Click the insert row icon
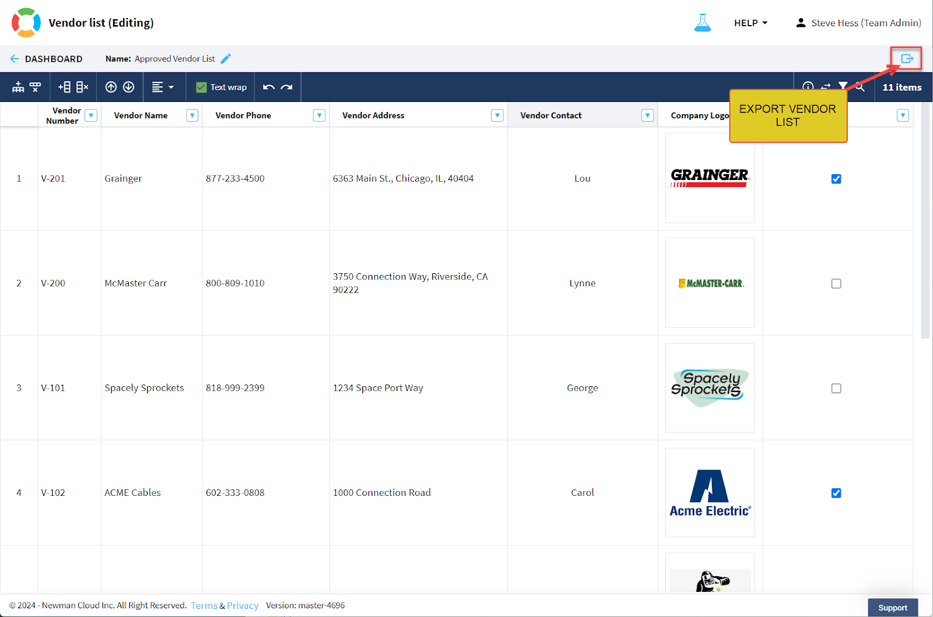 (18, 87)
